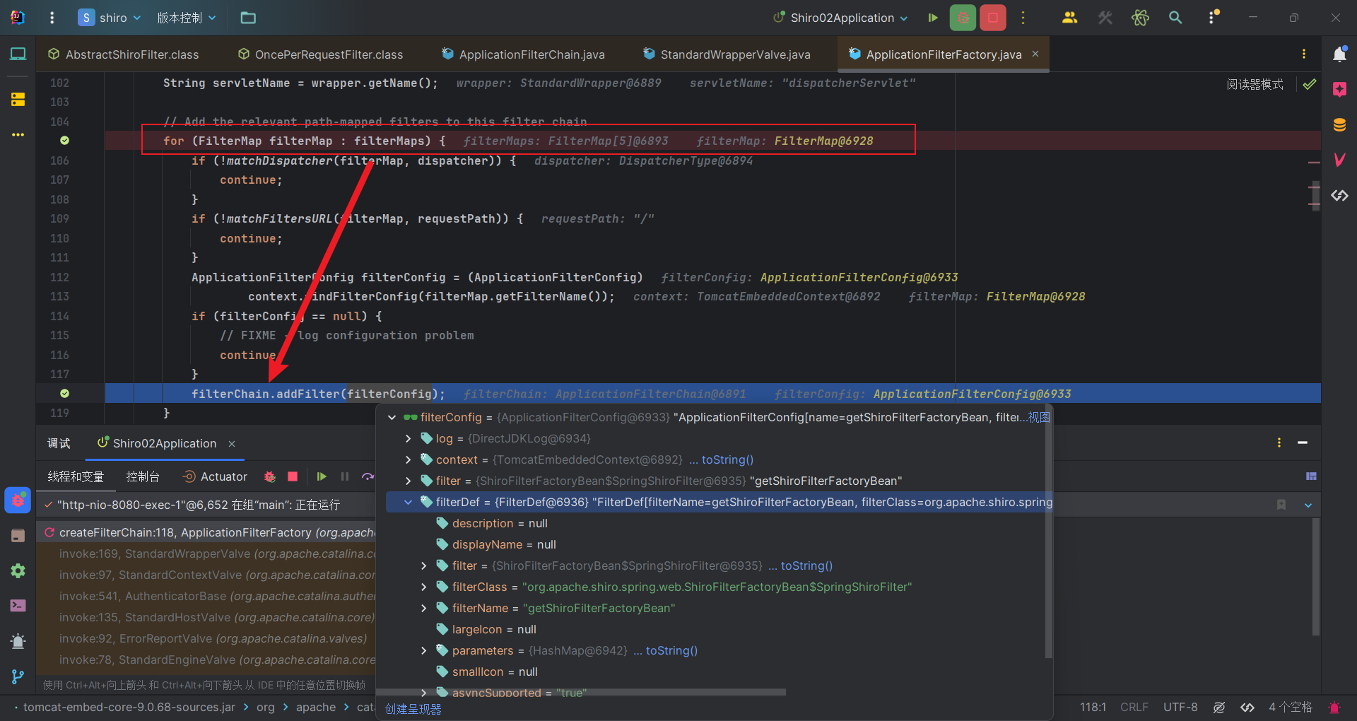This screenshot has width=1357, height=721.
Task: Open the Terminal tool window icon
Action: point(18,606)
